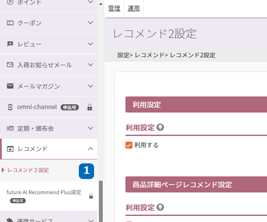Click 利用設定 subheading above 利用する
Image resolution: width=267 pixels, height=222 pixels.
click(x=140, y=128)
